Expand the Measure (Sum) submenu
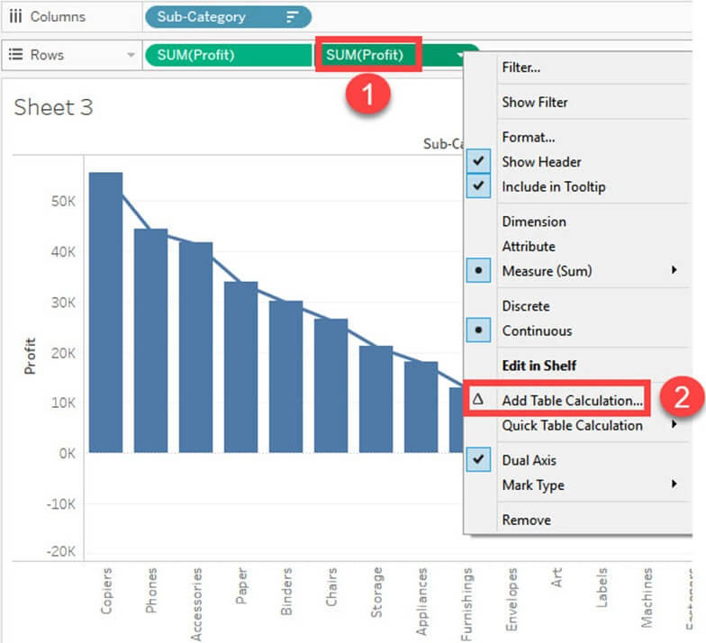Viewport: 706px width, 643px height. click(674, 270)
